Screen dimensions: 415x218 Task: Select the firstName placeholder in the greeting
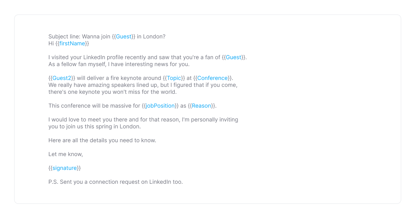click(x=72, y=44)
